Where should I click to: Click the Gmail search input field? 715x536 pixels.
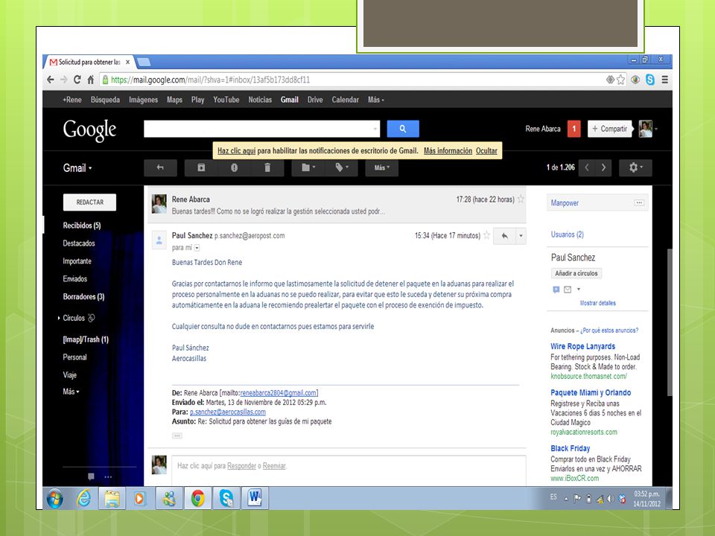point(261,129)
